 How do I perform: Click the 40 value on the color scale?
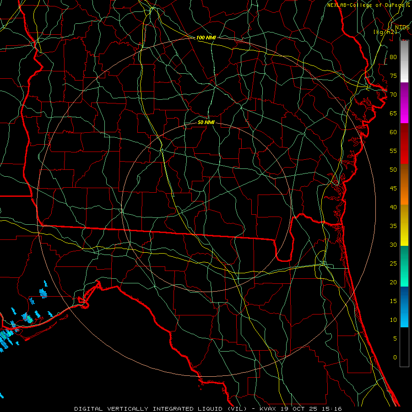click(x=393, y=207)
